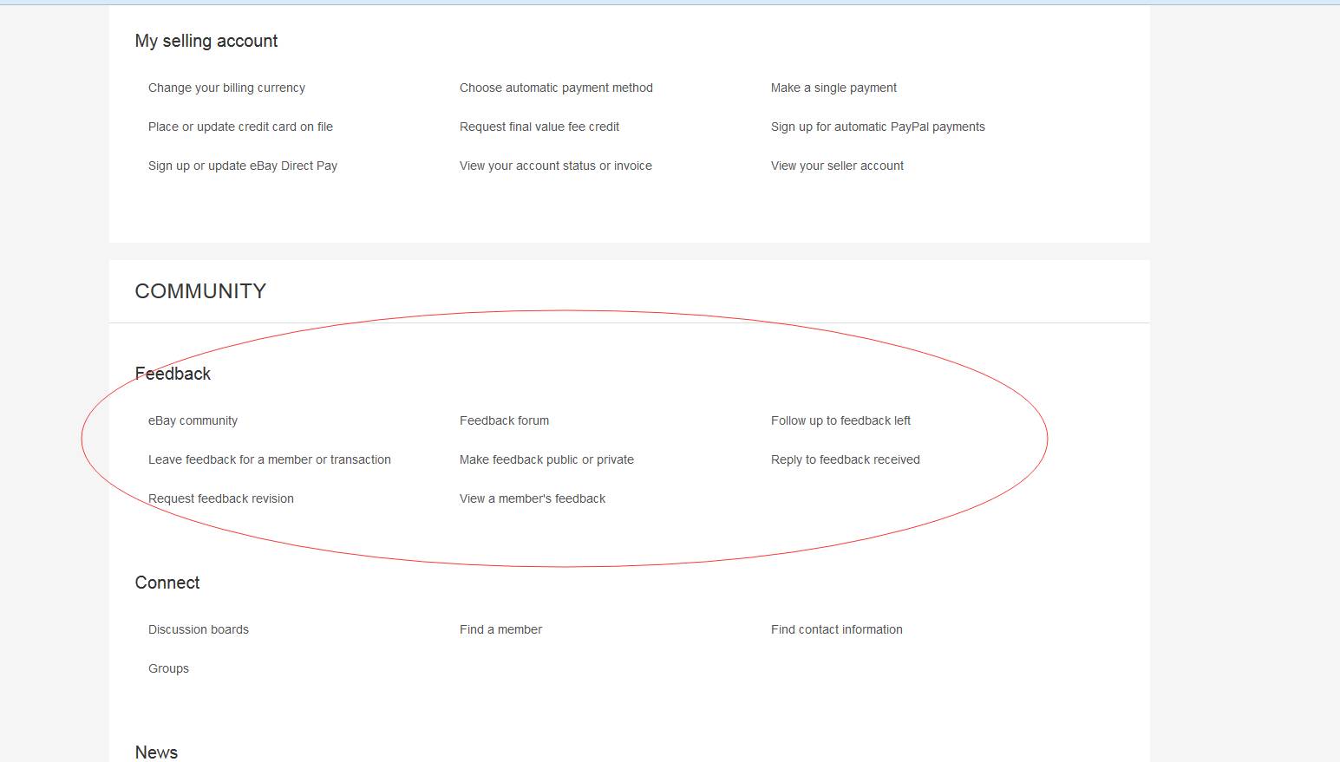Open Sign up or update eBay Direct Pay

[x=243, y=166]
